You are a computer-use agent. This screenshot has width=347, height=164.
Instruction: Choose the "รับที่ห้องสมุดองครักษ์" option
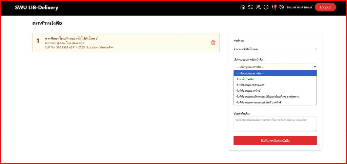[248, 90]
